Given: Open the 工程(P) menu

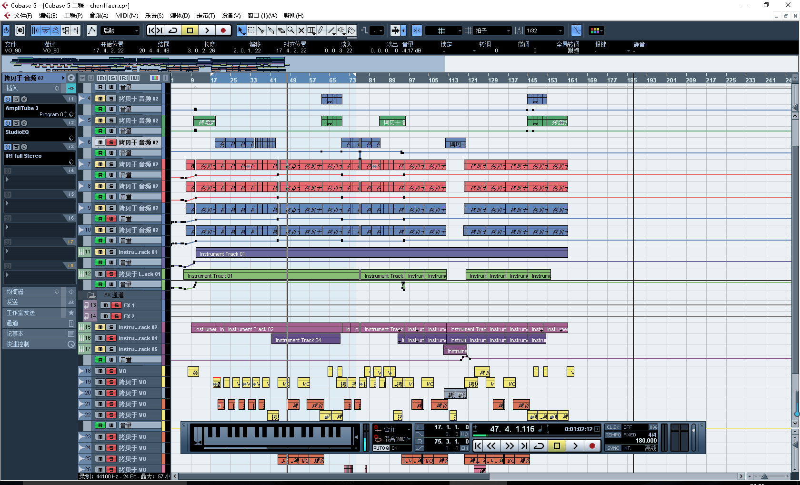Looking at the screenshot, I should (x=73, y=16).
